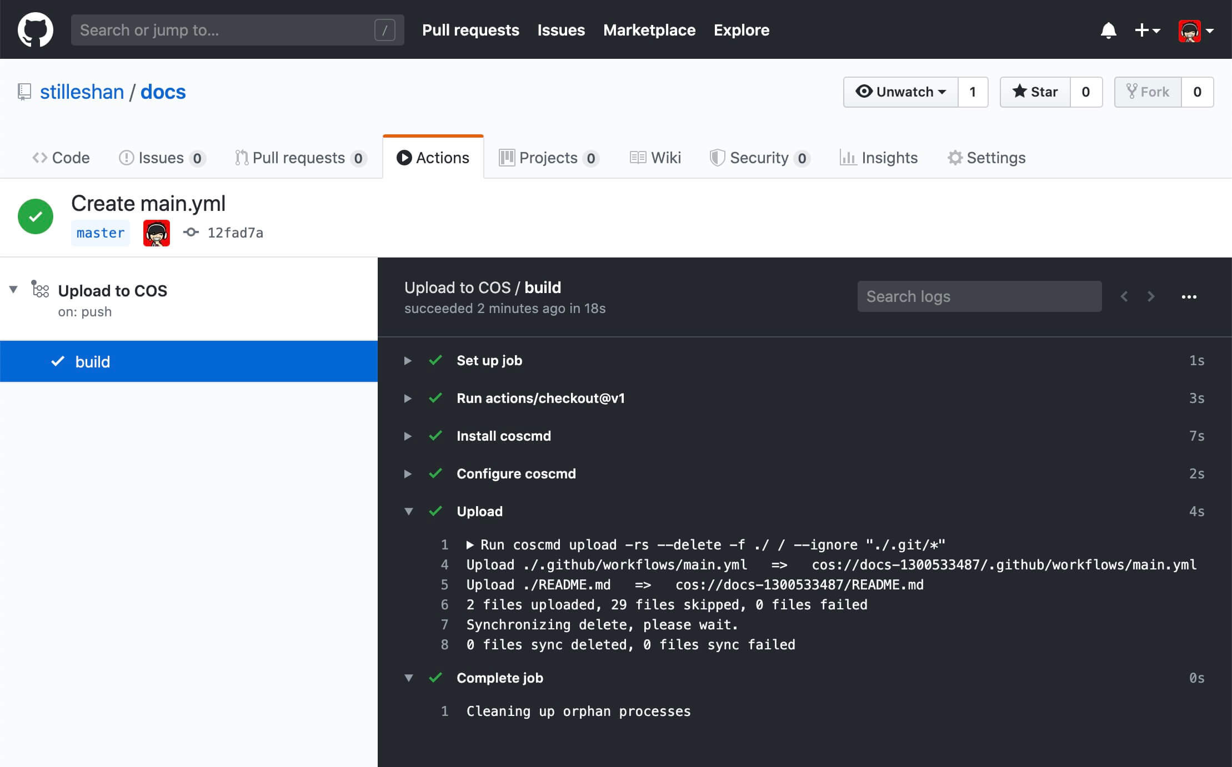Open the Security tab
Viewport: 1232px width, 767px height.
point(759,158)
